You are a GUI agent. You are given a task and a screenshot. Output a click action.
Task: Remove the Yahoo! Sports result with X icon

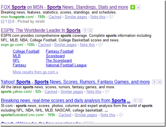pyautogui.click(x=160, y=82)
